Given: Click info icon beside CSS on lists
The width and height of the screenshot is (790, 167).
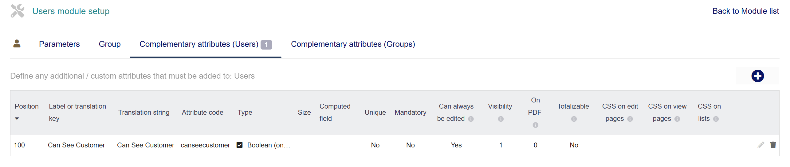Looking at the screenshot, I should coord(716,119).
